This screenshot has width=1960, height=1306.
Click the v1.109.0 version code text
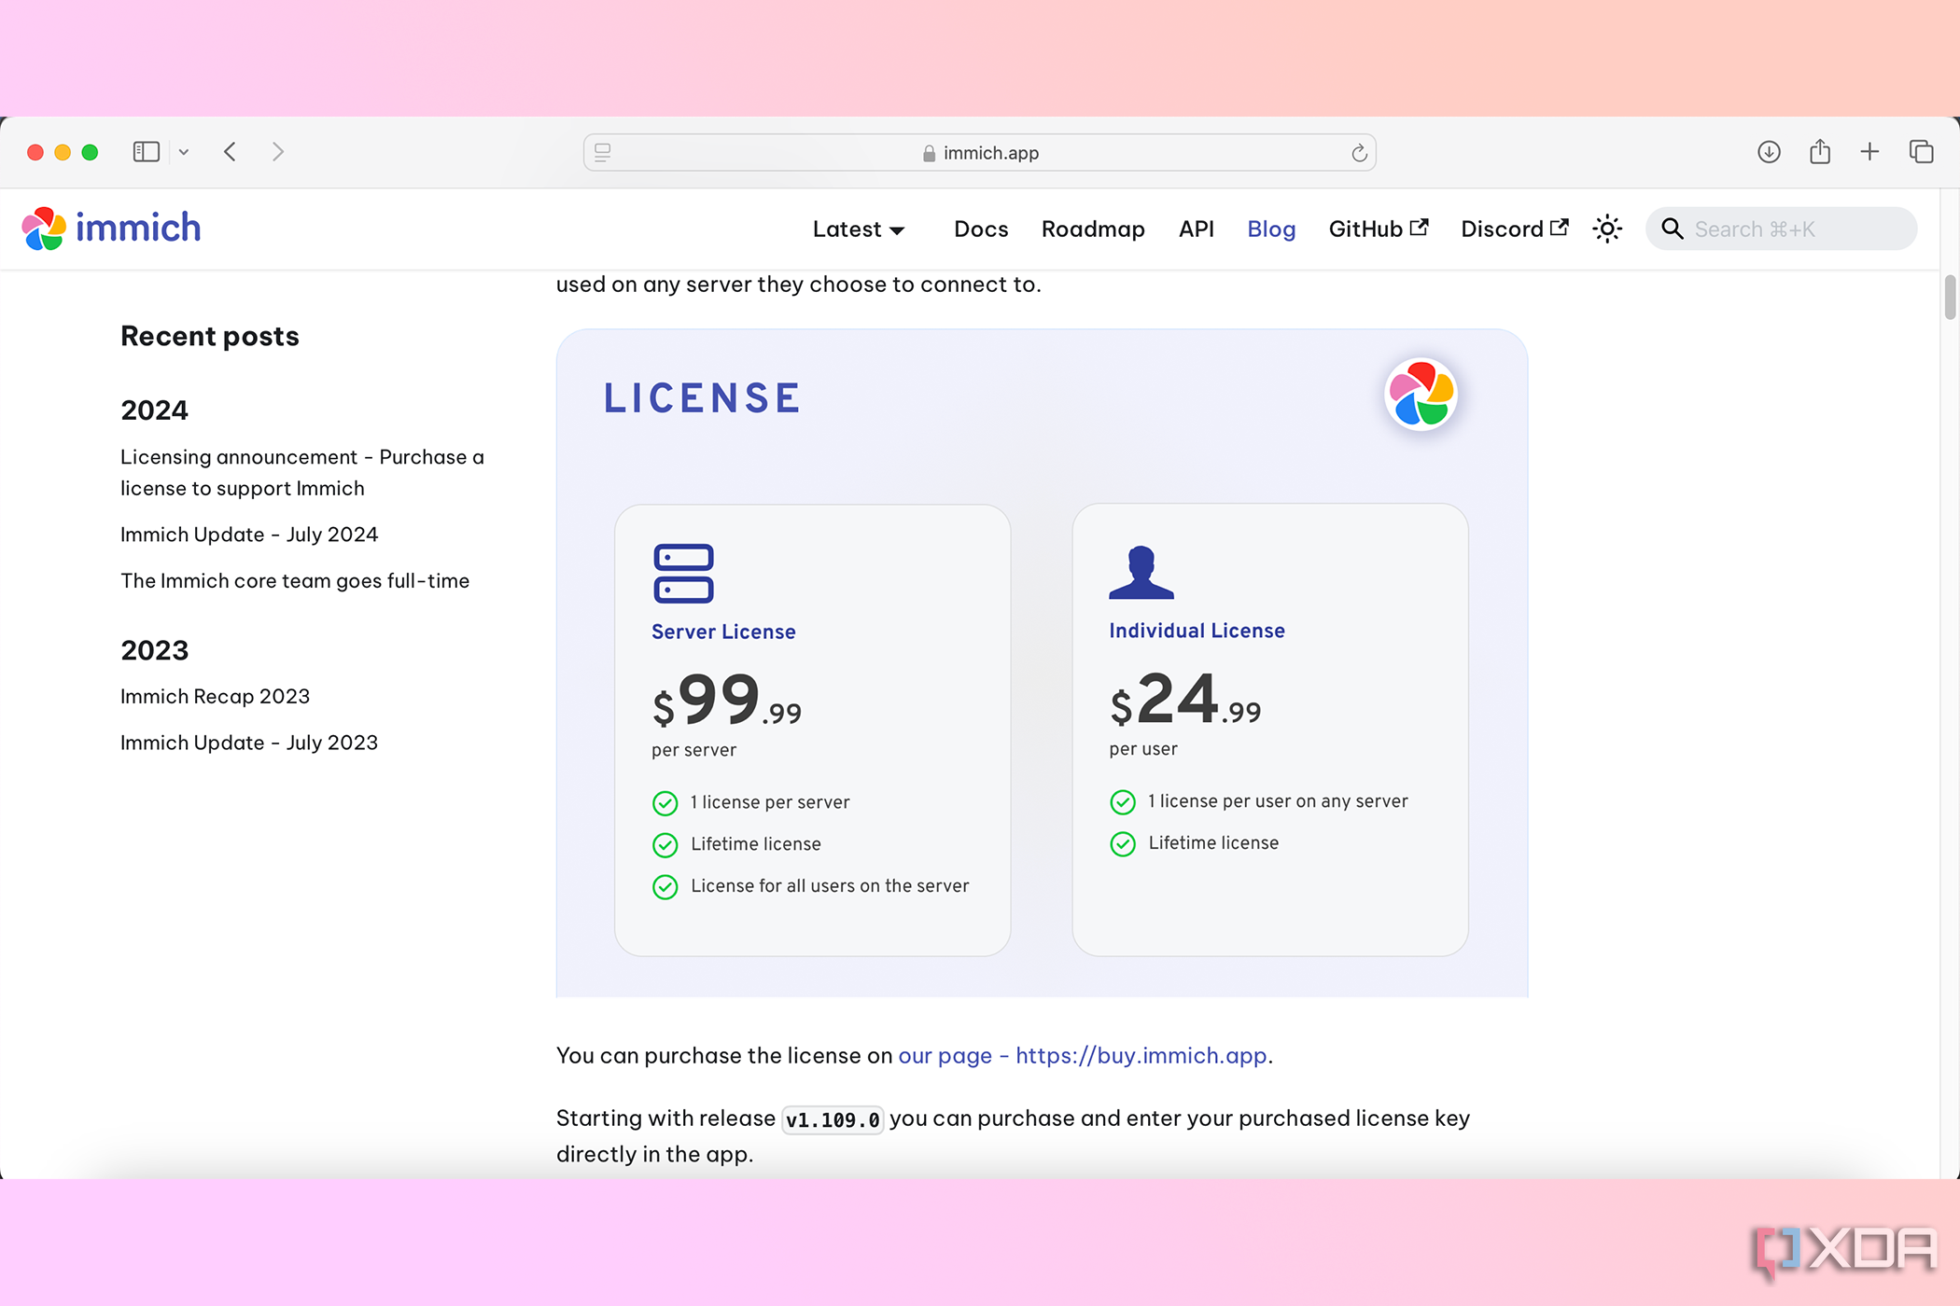pos(833,1119)
